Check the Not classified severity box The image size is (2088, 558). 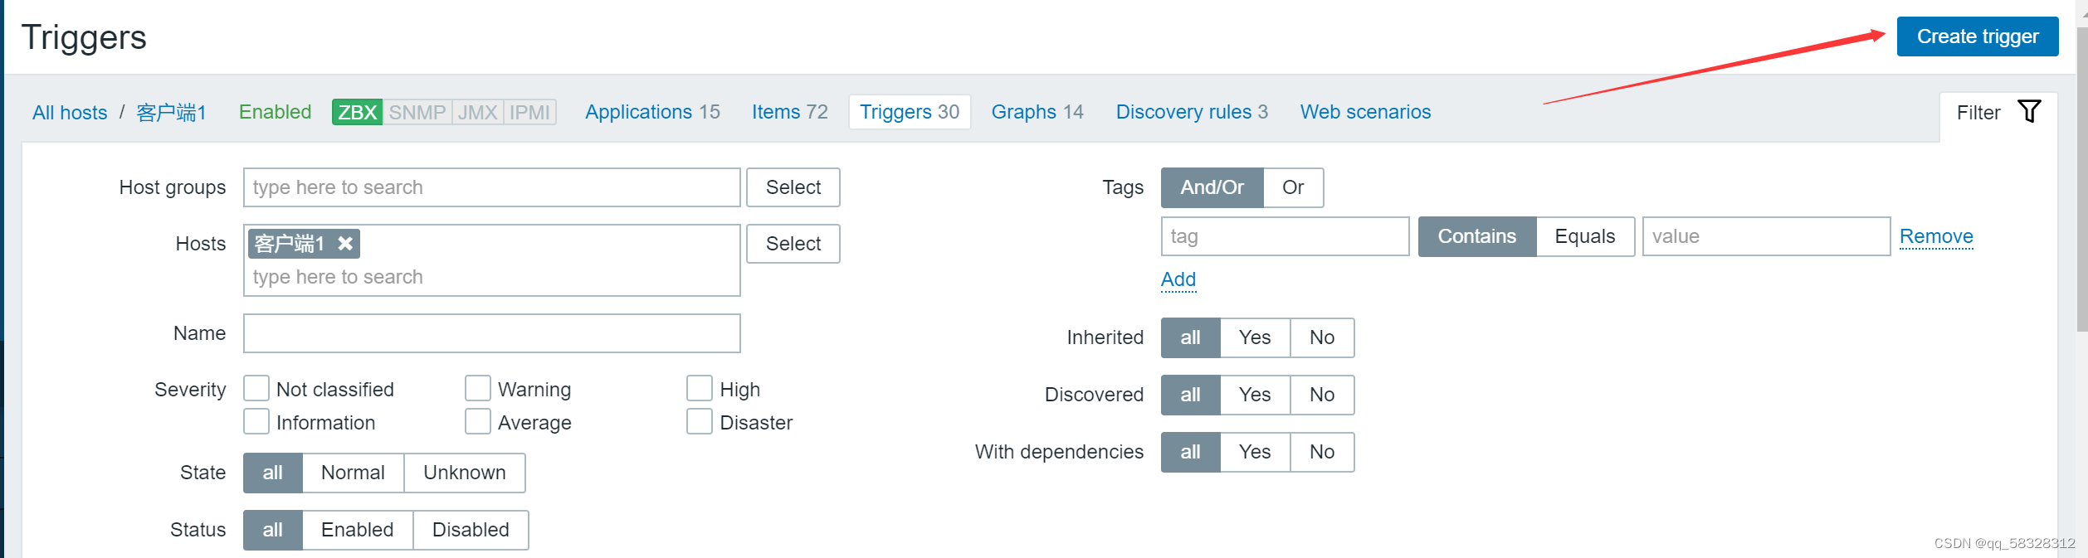coord(256,389)
